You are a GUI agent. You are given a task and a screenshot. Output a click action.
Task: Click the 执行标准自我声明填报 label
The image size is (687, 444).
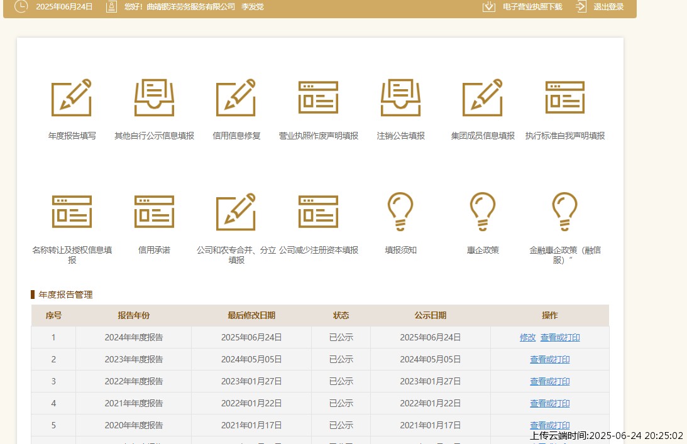pyautogui.click(x=565, y=136)
